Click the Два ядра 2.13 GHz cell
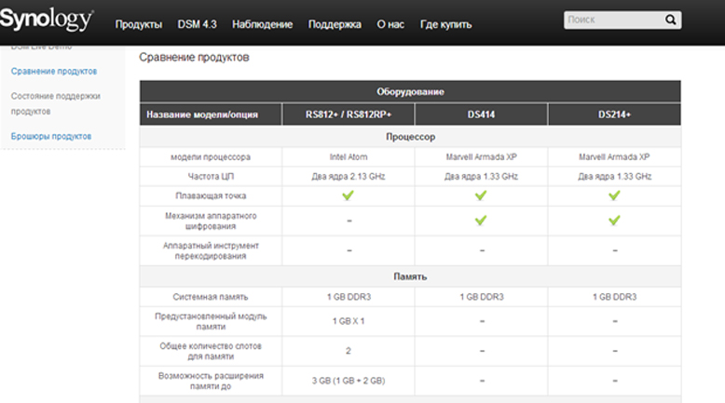The image size is (725, 403). coord(349,176)
